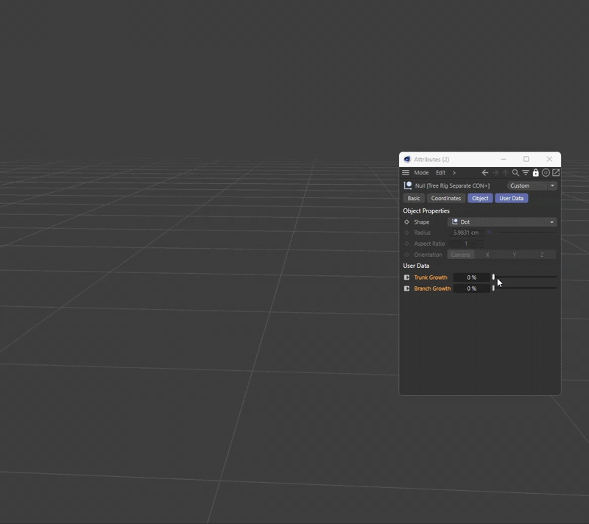Viewport: 589px width, 524px height.
Task: Click the Branch Growth percent field
Action: click(471, 288)
